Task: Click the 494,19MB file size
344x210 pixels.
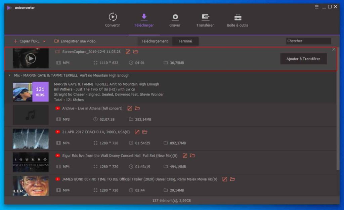Action: (178, 167)
